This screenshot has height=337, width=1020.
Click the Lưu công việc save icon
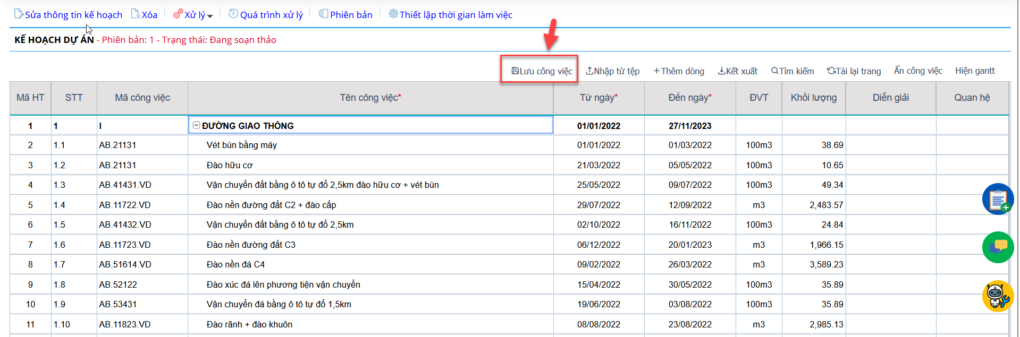[x=515, y=71]
